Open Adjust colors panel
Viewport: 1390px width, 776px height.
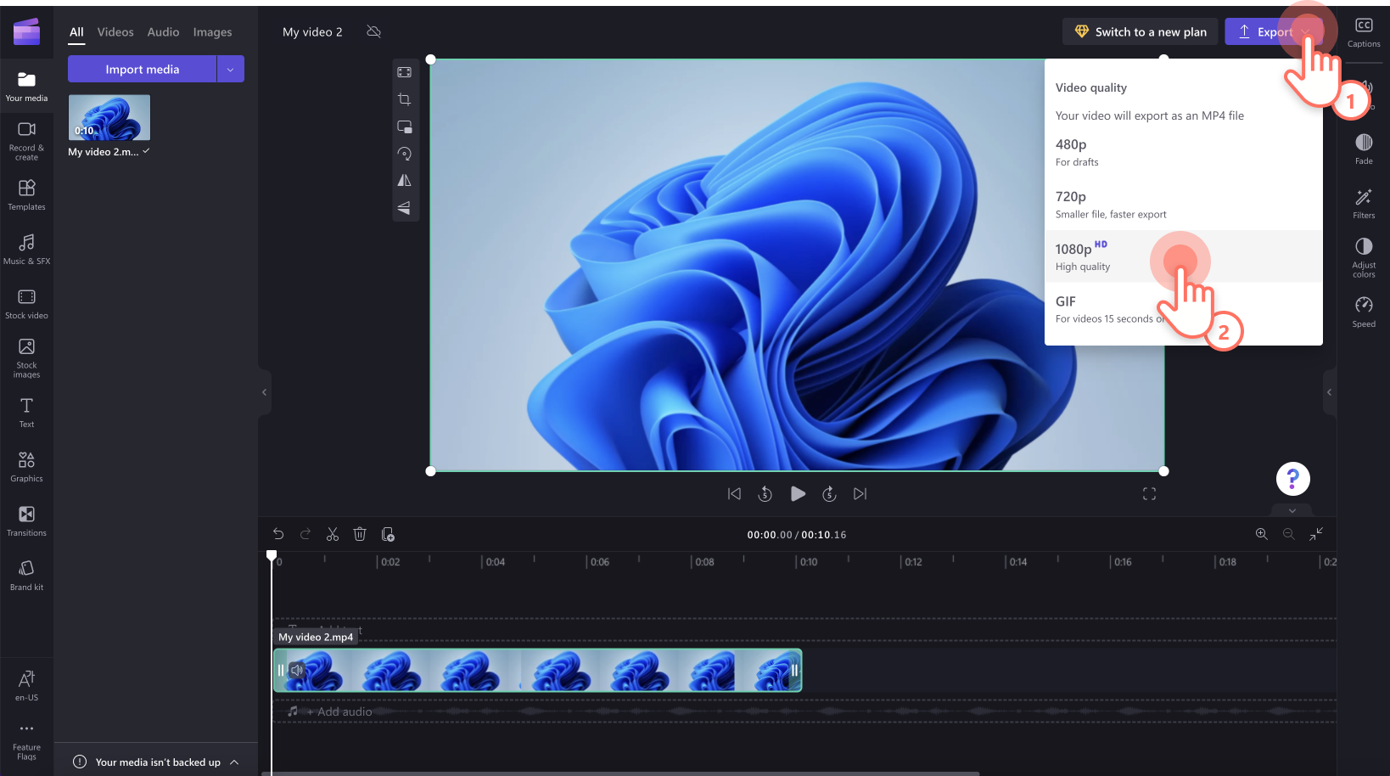click(x=1364, y=257)
